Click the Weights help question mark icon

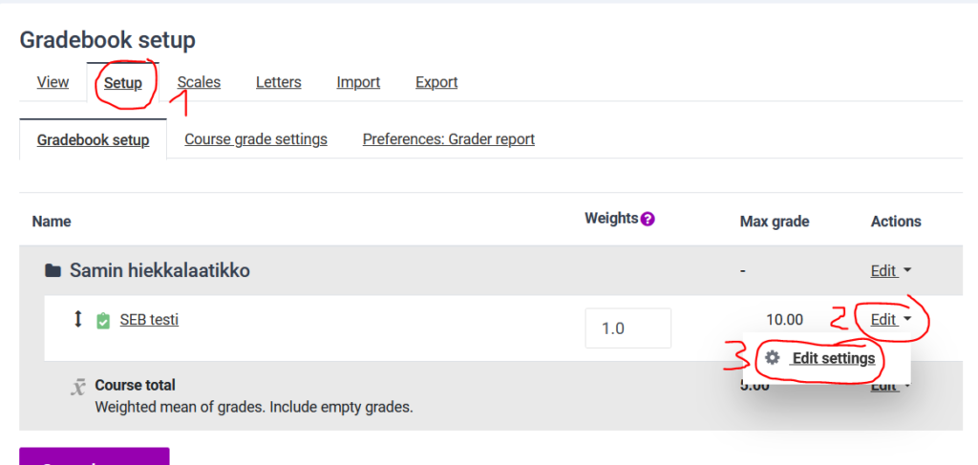pyautogui.click(x=648, y=220)
